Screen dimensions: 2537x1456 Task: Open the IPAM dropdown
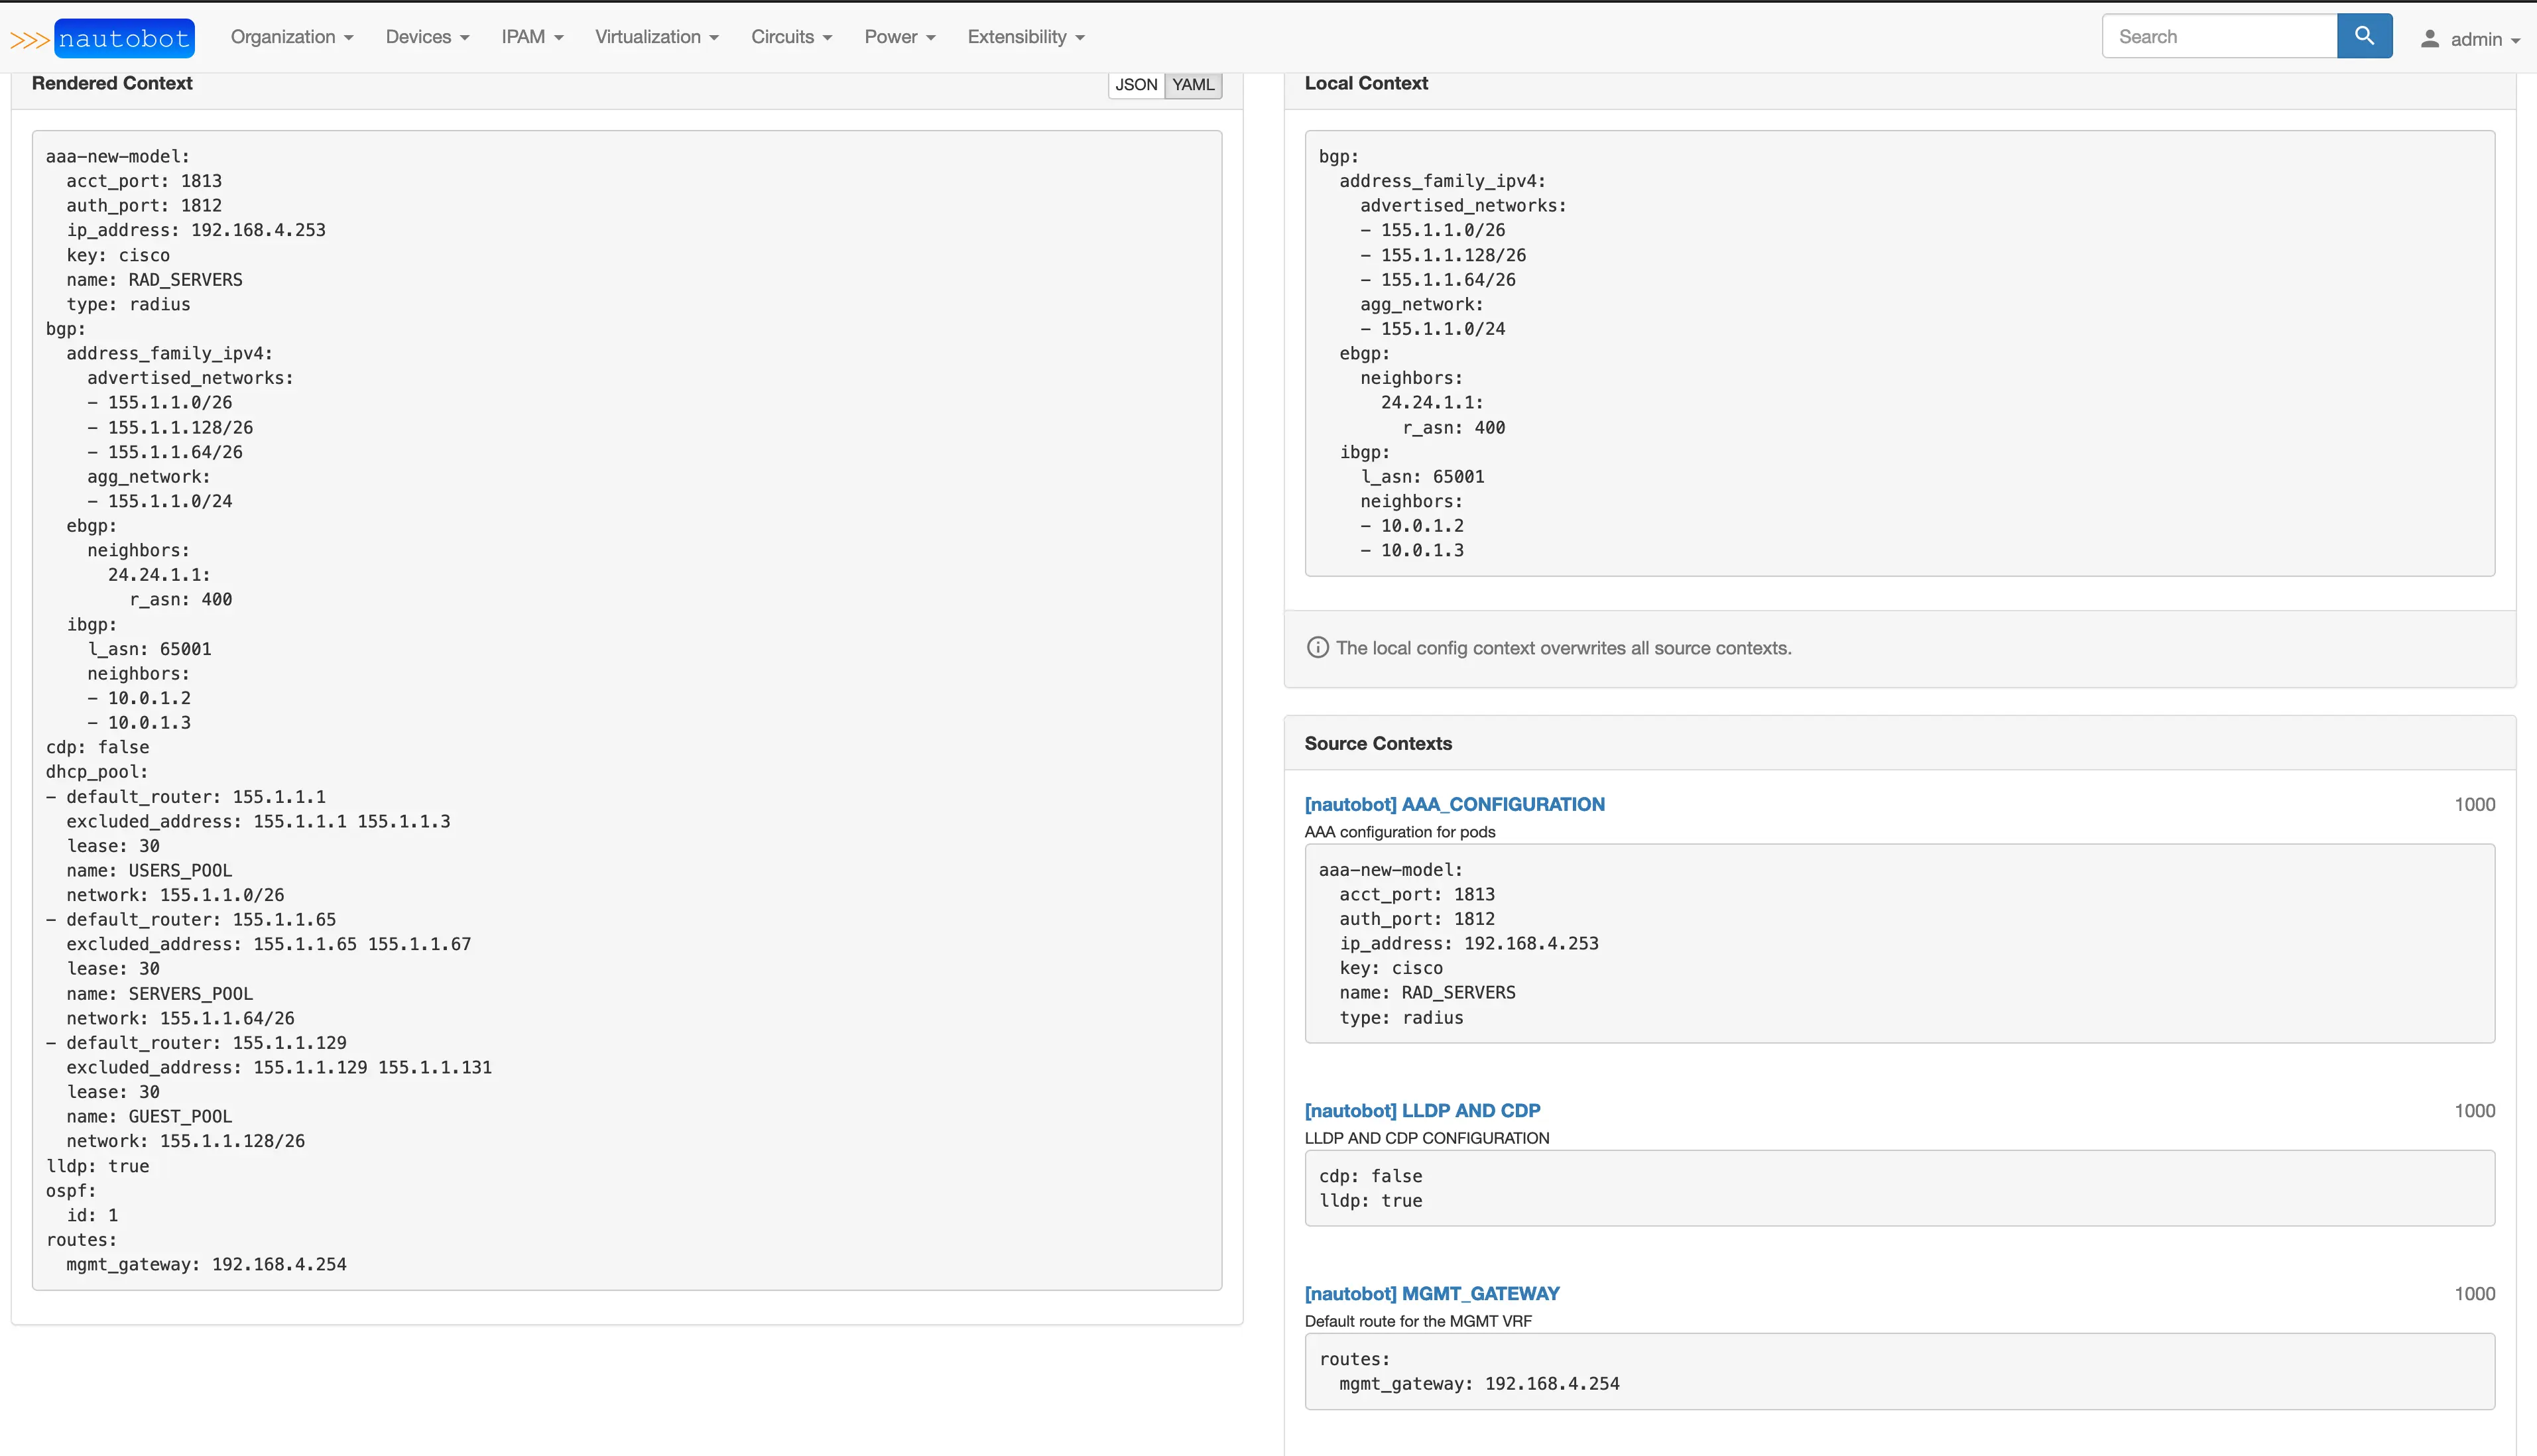[x=532, y=37]
